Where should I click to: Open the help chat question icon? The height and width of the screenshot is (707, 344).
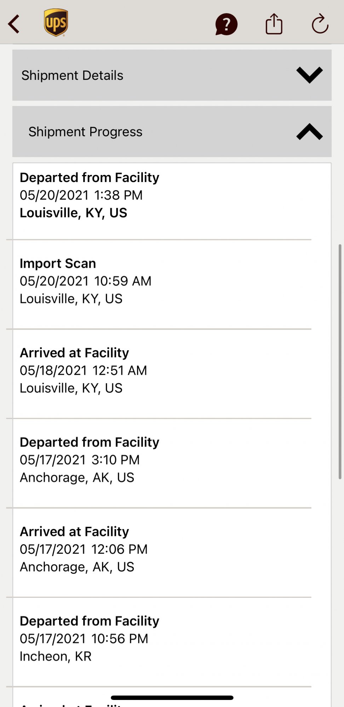[226, 24]
